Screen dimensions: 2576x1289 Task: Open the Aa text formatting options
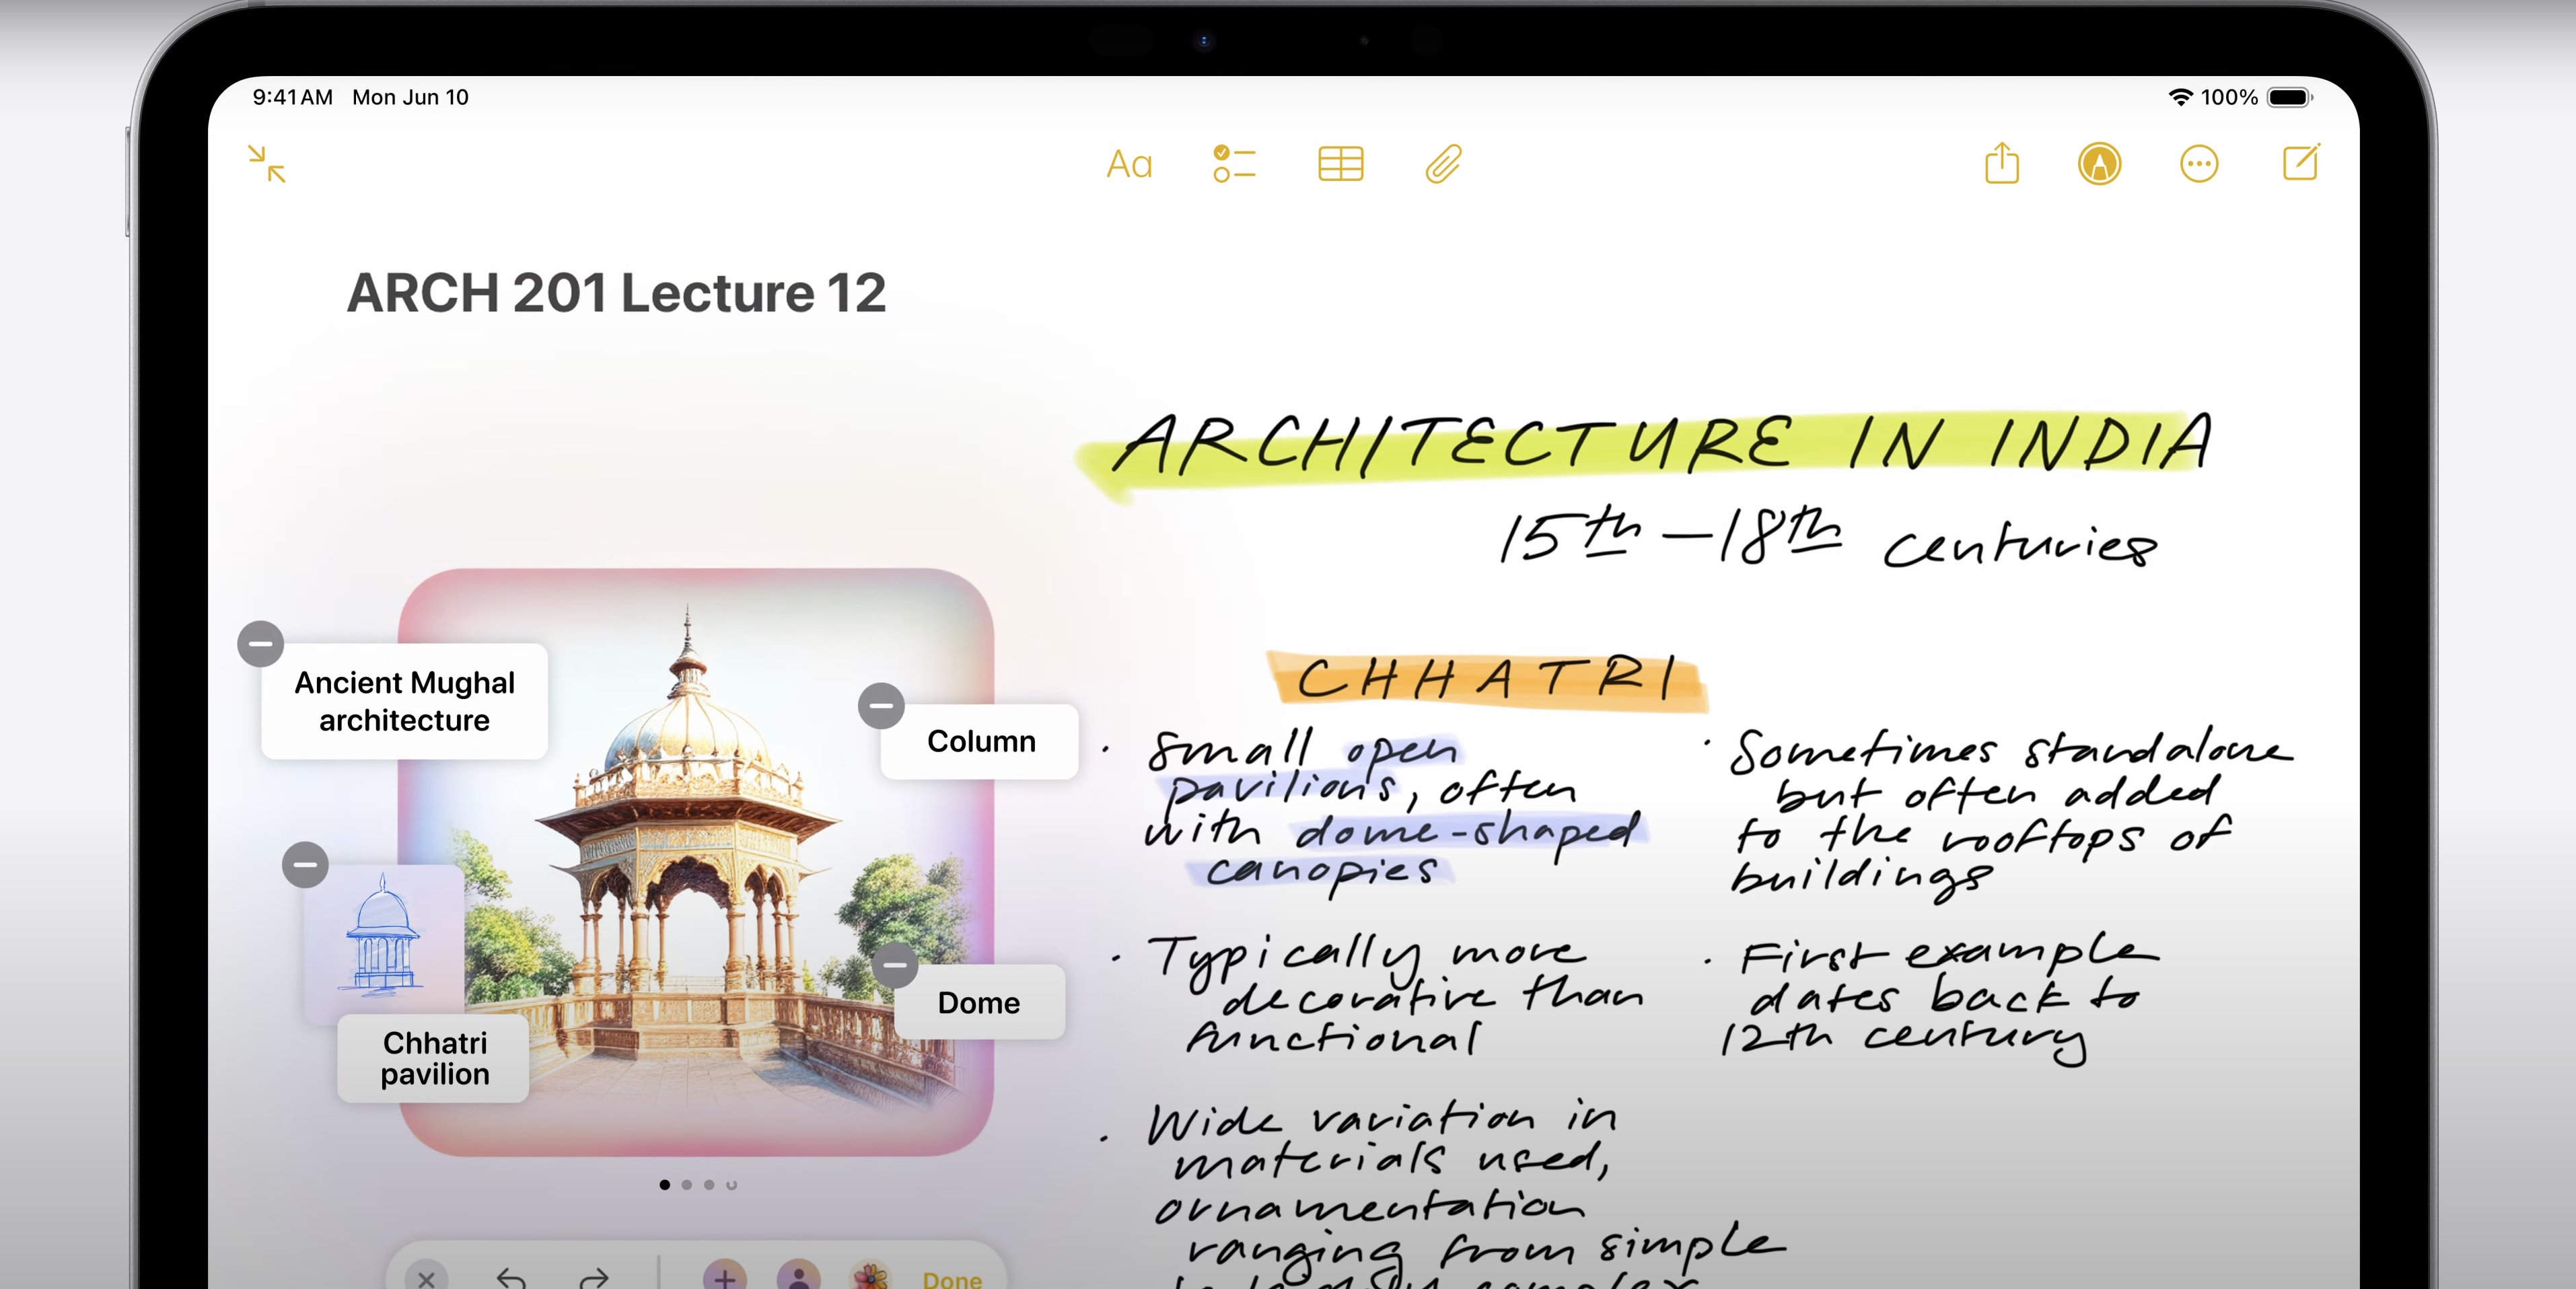point(1129,164)
